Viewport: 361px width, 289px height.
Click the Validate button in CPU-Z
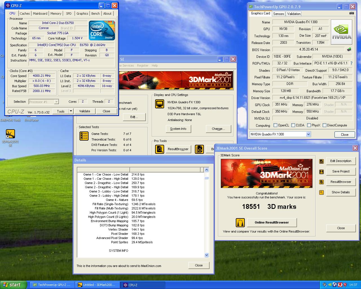(85, 111)
